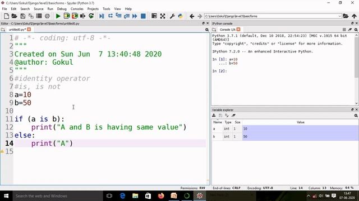
Task: Open IPython console options icon
Action: pos(356,30)
